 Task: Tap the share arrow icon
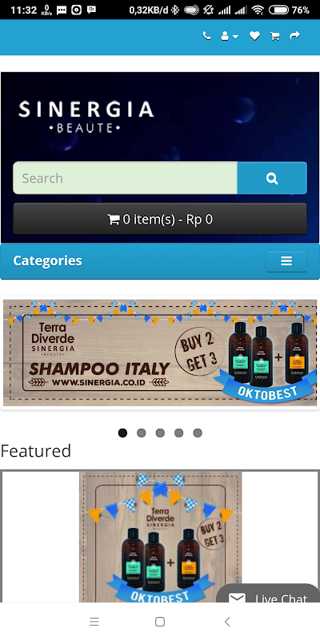tap(294, 36)
